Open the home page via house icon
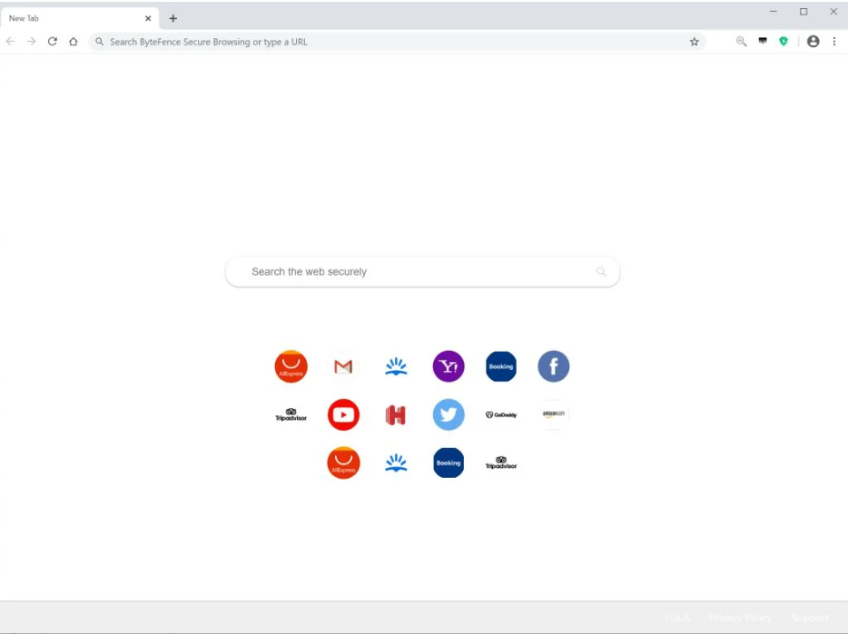 [73, 42]
